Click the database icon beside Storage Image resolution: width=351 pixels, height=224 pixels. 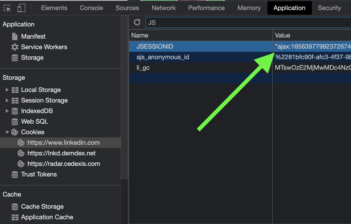pos(15,58)
